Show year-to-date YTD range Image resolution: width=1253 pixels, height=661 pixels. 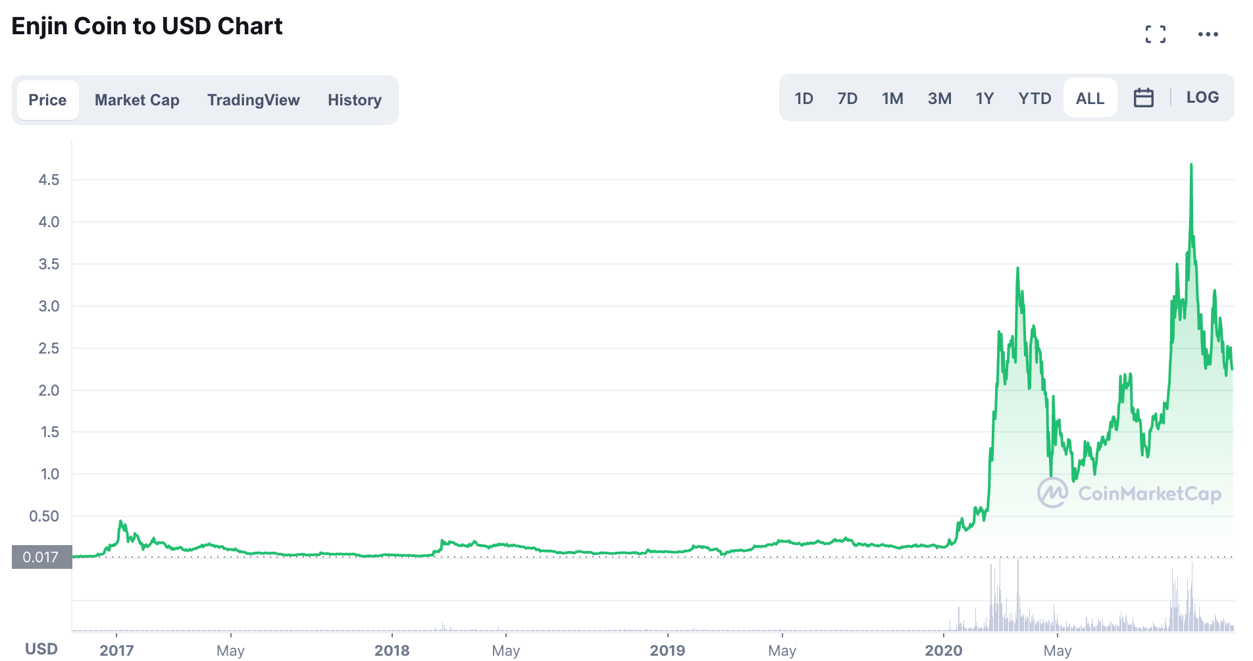[x=1035, y=99]
